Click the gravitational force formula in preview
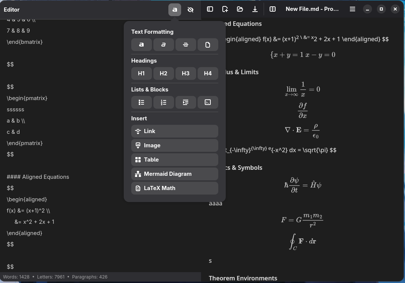 point(302,220)
